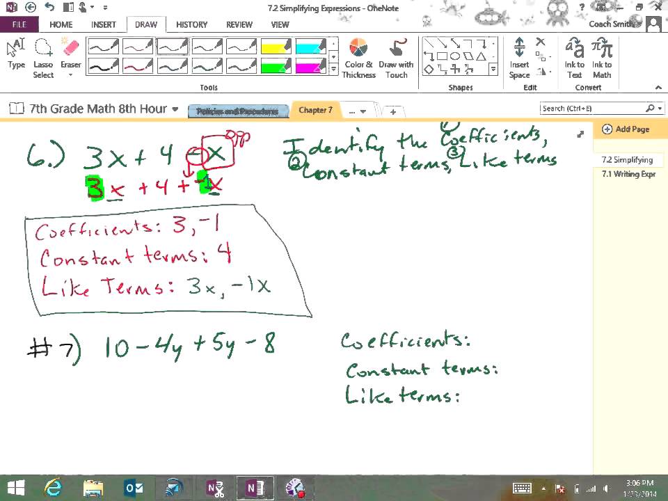
Task: Open the Policies and Procedures section tab
Action: coord(237,111)
